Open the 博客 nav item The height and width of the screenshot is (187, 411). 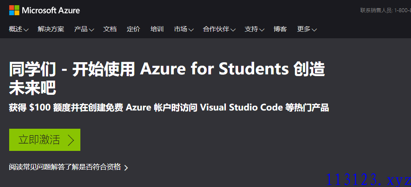280,29
